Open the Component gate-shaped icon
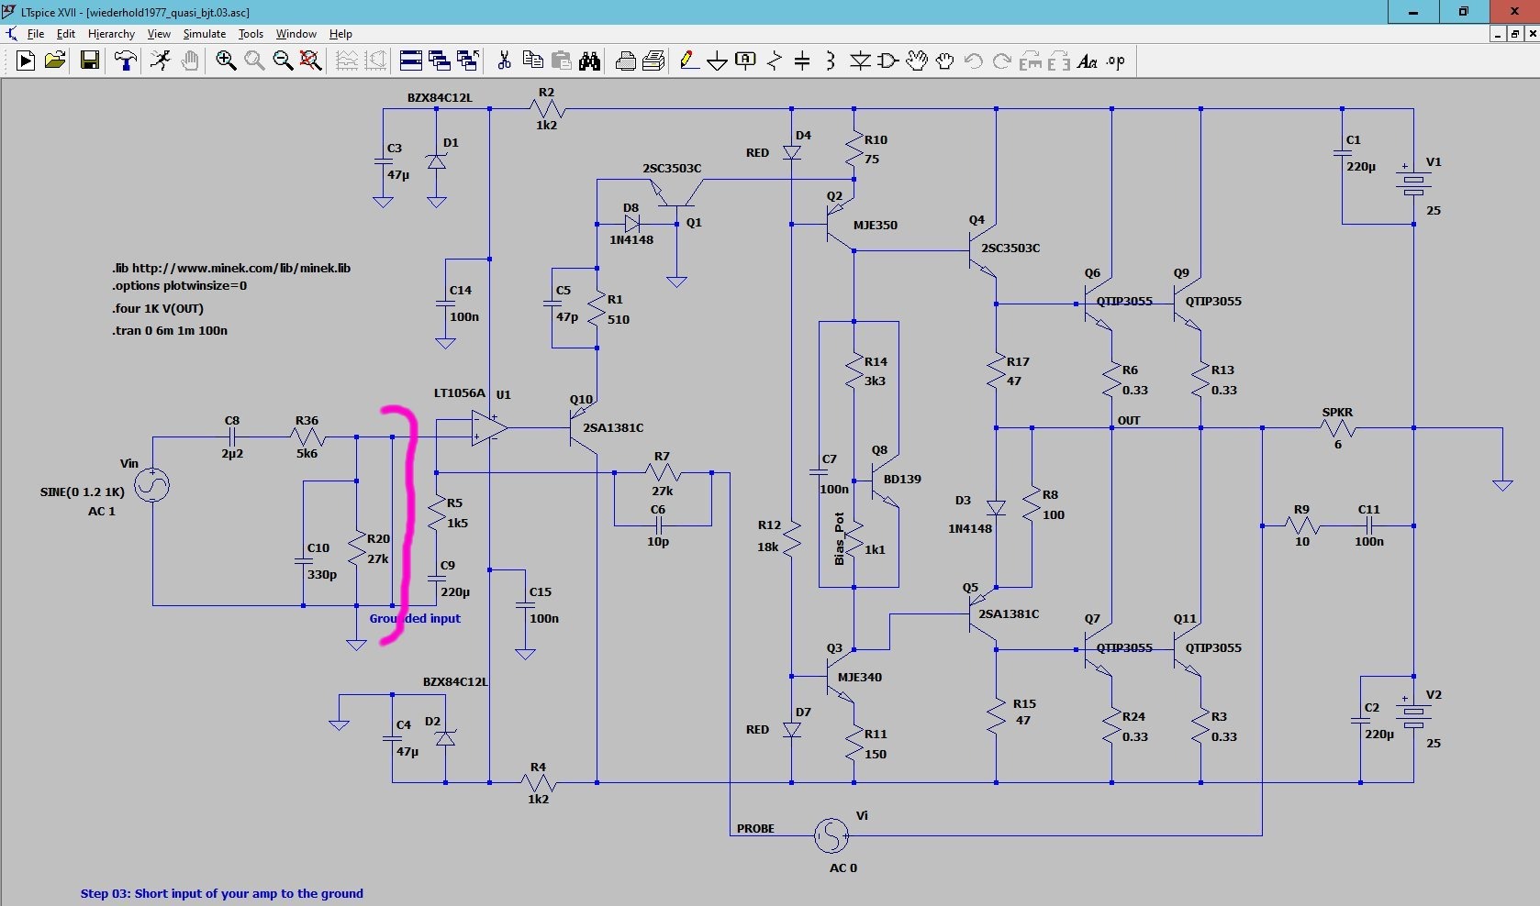Image resolution: width=1540 pixels, height=906 pixels. [888, 61]
